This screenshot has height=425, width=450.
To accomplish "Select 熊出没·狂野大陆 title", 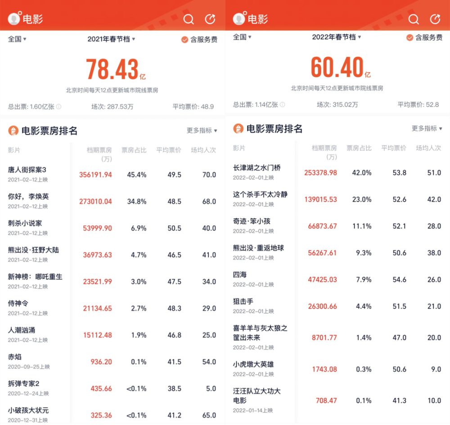I will (x=33, y=250).
